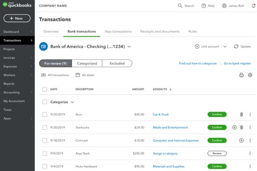The width and height of the screenshot is (257, 171).
Task: Click the circled plus icon in Starbucks row
Action: click(x=234, y=127)
